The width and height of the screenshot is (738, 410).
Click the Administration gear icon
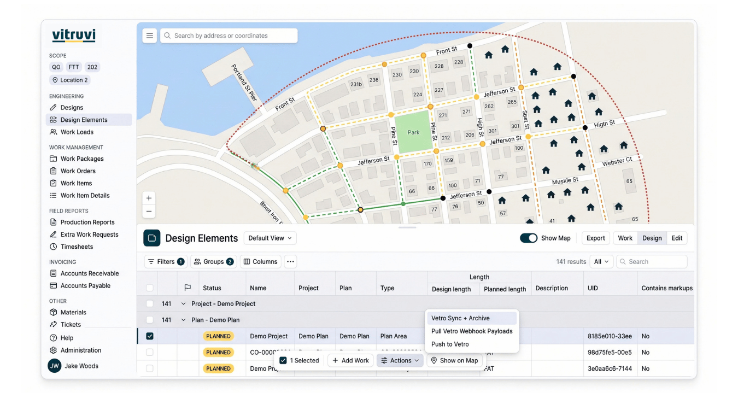(53, 350)
